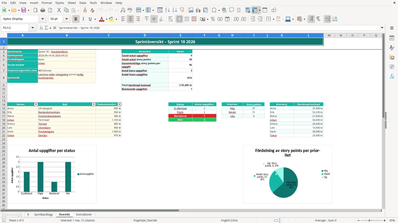Export directly as PDF
The image size is (398, 223).
click(35, 10)
